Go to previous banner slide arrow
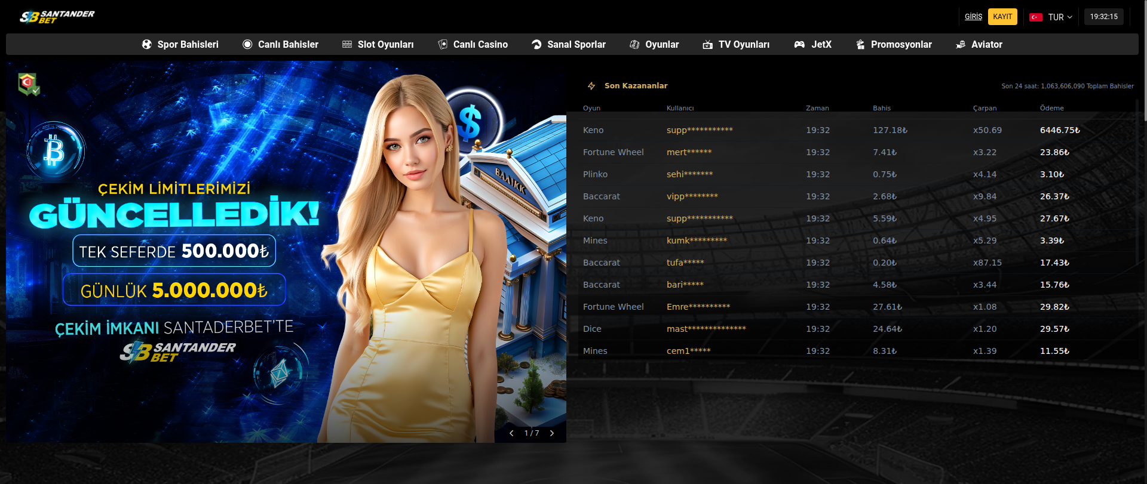Screen dimensions: 1147x484 [511, 433]
